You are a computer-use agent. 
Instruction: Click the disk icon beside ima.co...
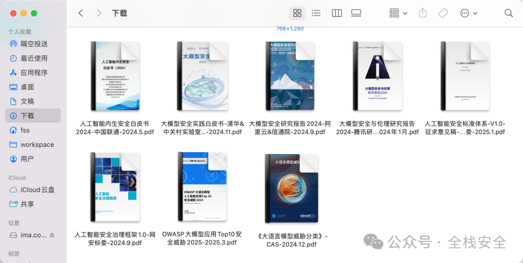(x=13, y=235)
